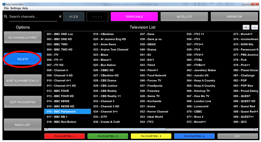Open the Help menu

pyautogui.click(x=25, y=8)
